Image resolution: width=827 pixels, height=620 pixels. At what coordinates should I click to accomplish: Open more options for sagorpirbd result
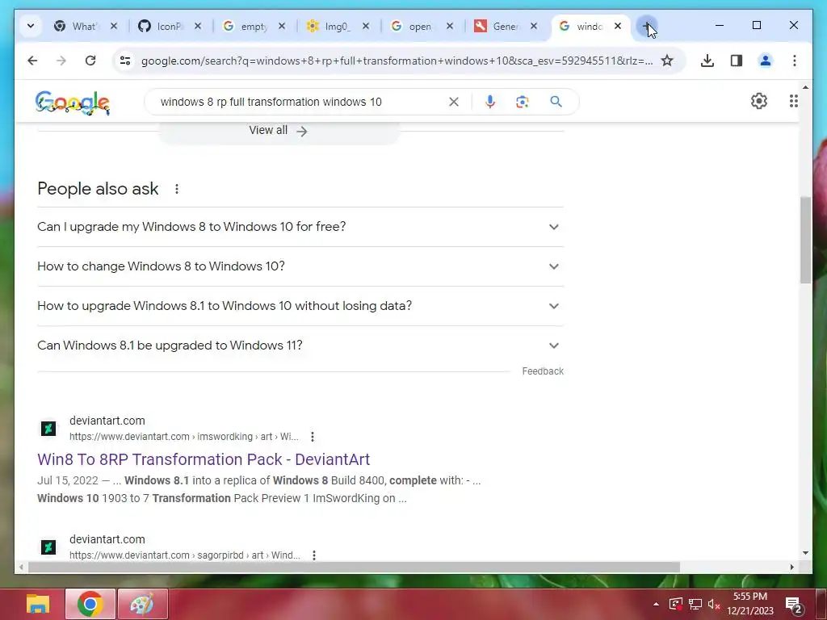(314, 555)
